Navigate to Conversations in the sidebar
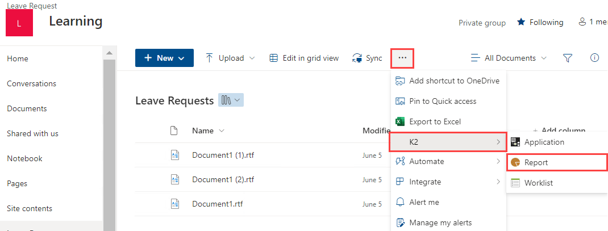The height and width of the screenshot is (231, 608). pos(31,83)
